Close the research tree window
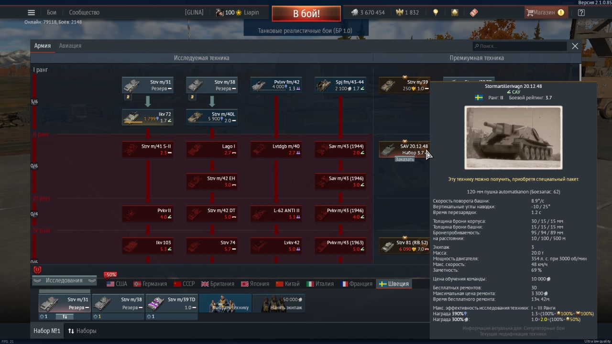612x344 pixels. (x=575, y=46)
